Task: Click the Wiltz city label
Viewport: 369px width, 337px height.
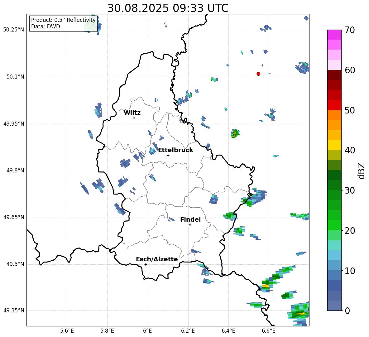Action: coord(132,113)
